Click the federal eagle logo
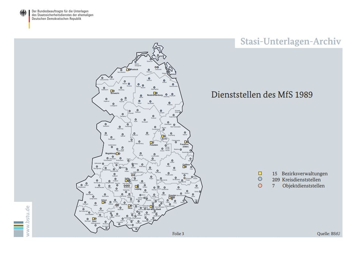Viewport: 355px width, 253px height. 23,13
